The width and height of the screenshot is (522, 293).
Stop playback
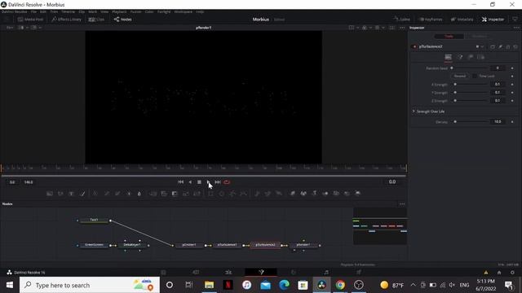tap(199, 182)
